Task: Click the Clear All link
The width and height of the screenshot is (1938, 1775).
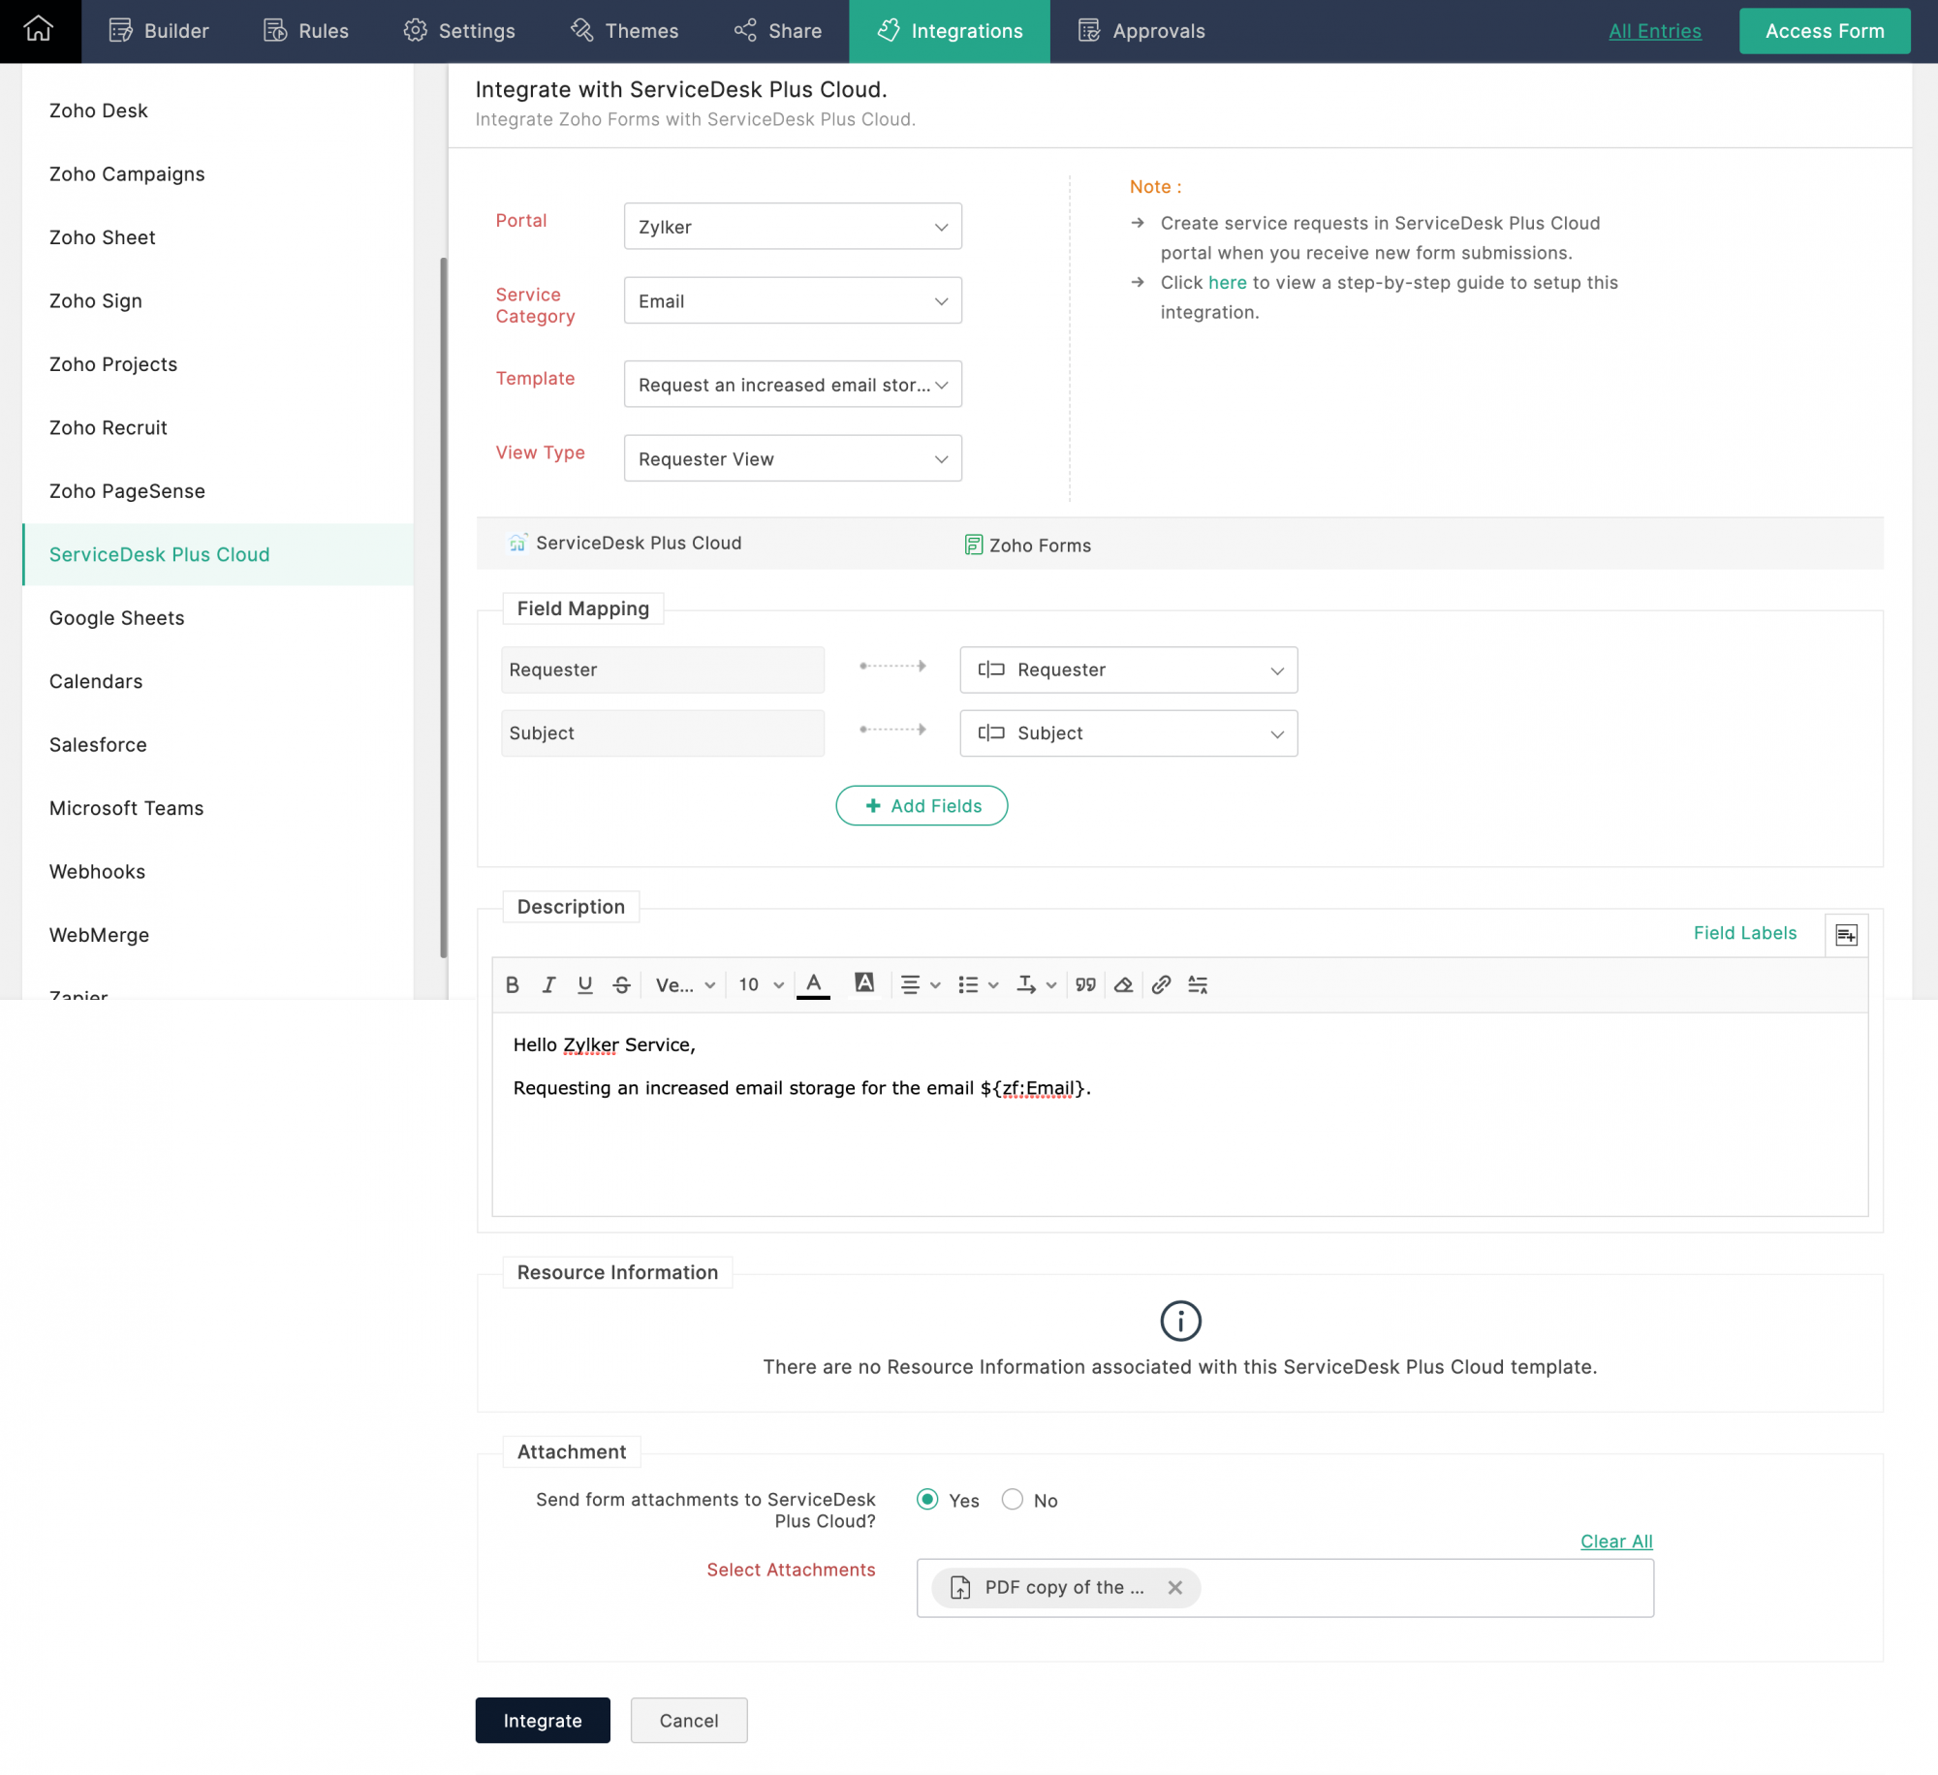Action: [x=1616, y=1541]
